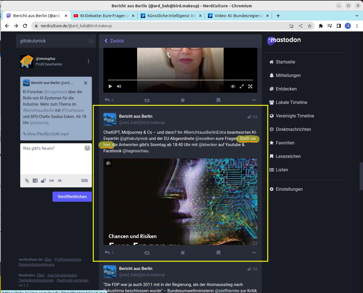Viewport: 363px width, 293px height.
Task: Publish the post with Veröffentlichen
Action: click(x=72, y=197)
